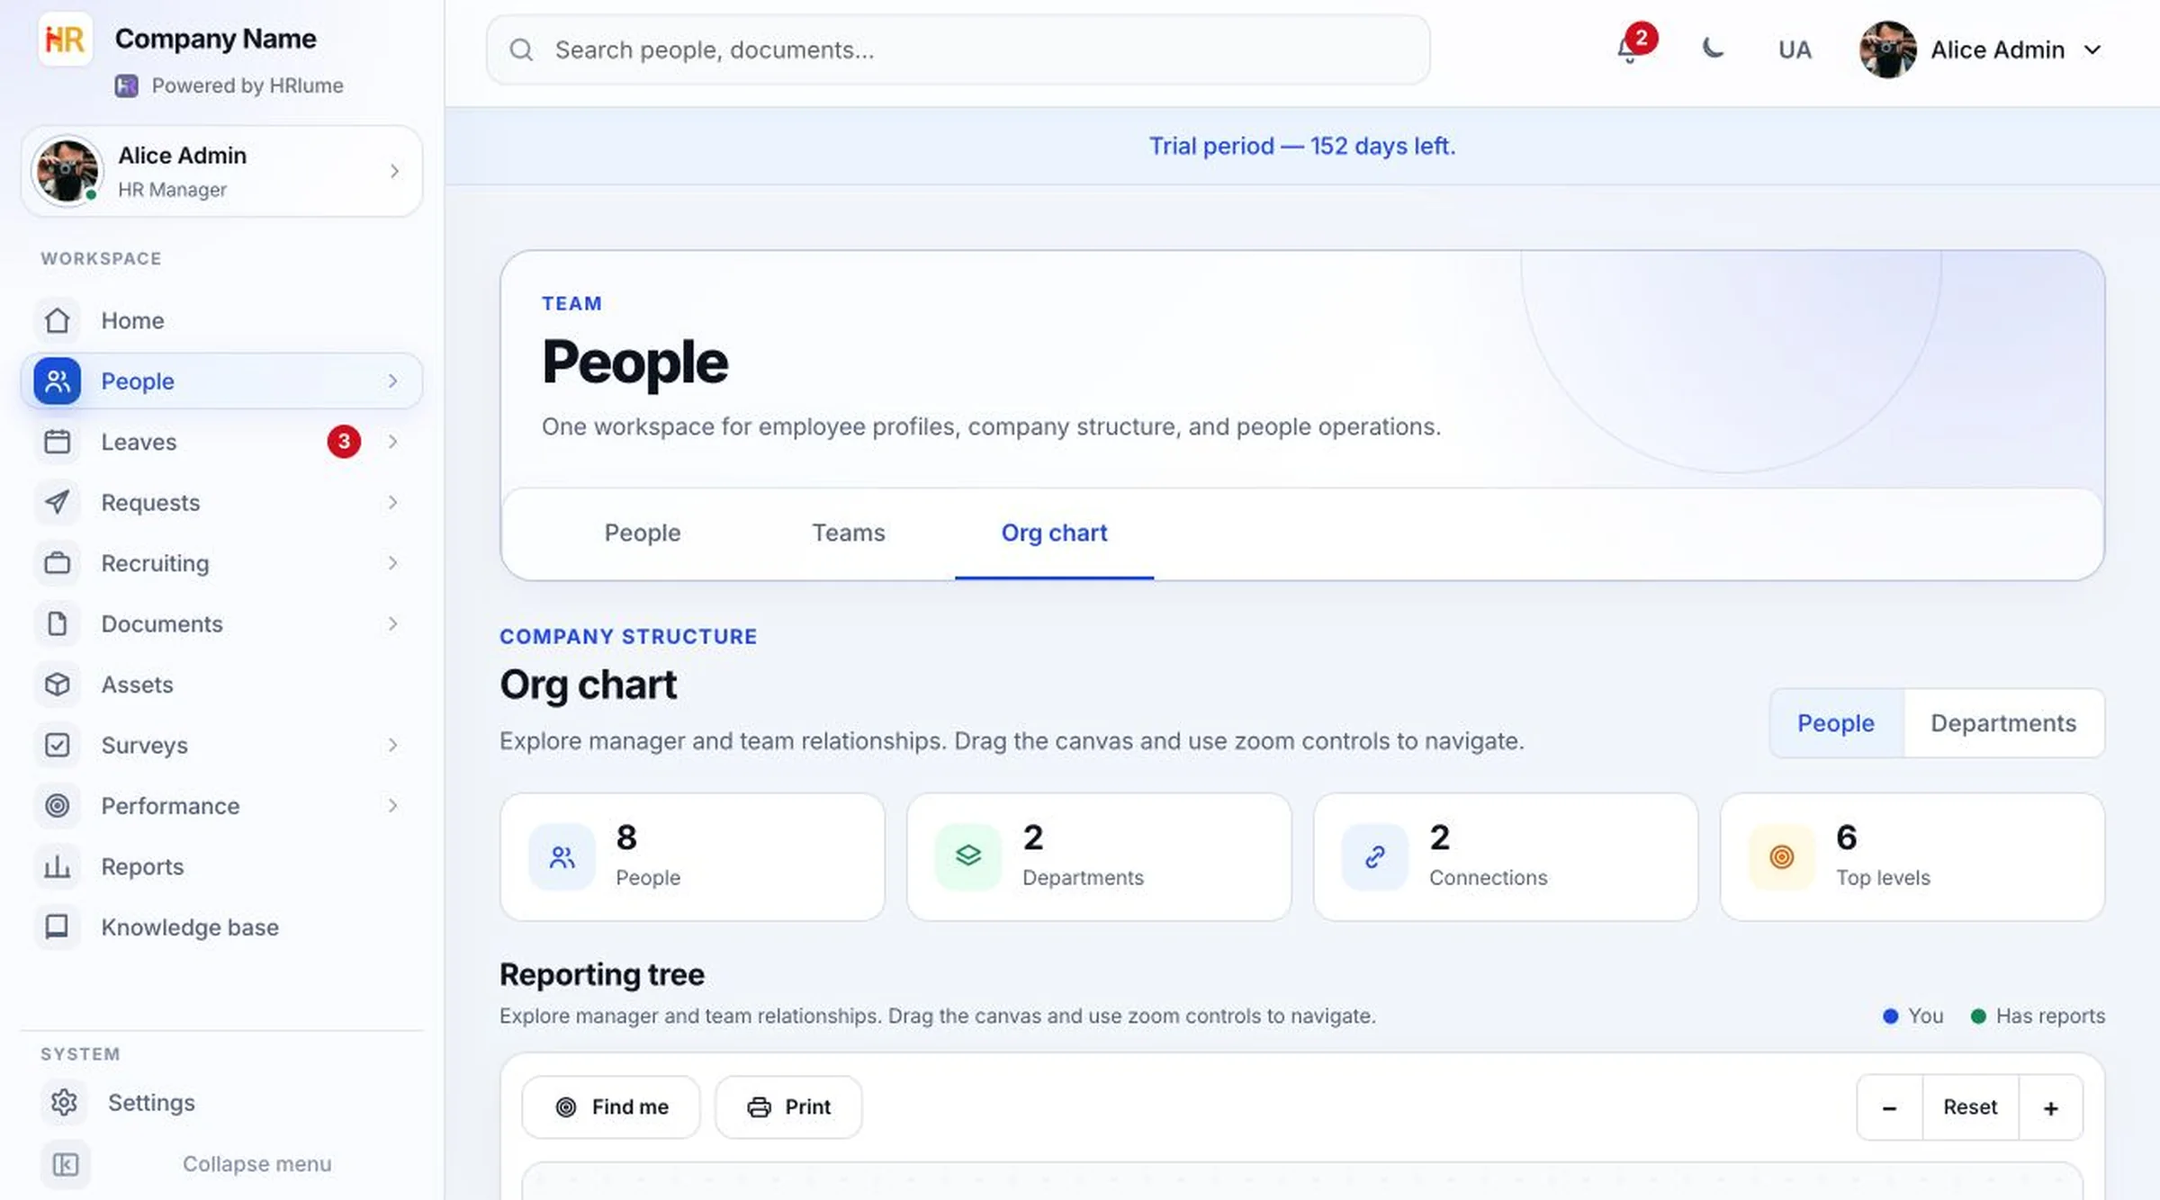2160x1200 pixels.
Task: Expand the Documents submenu chevron
Action: tap(392, 623)
